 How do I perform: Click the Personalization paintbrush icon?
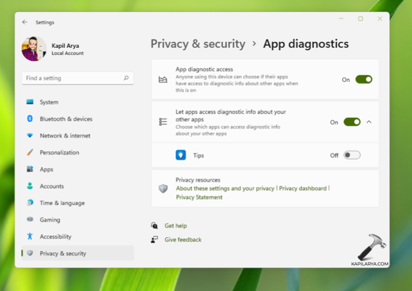point(30,152)
